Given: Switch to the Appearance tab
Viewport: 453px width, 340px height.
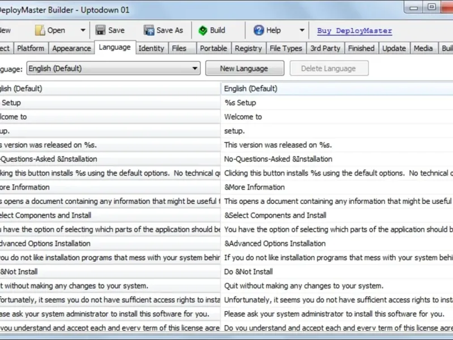Looking at the screenshot, I should (72, 48).
